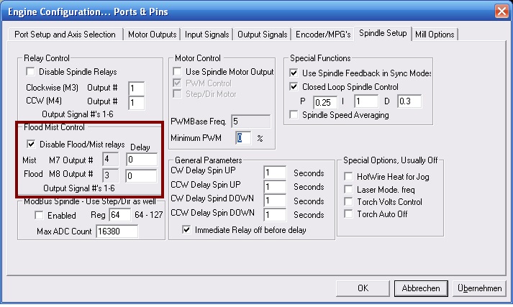Image resolution: width=513 pixels, height=307 pixels.
Task: Click the Übernehmen button
Action: point(478,288)
